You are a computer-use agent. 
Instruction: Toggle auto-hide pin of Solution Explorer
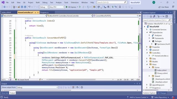pos(168,13)
